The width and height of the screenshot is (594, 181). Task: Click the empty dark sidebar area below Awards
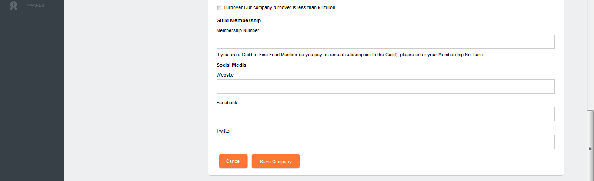click(x=32, y=95)
